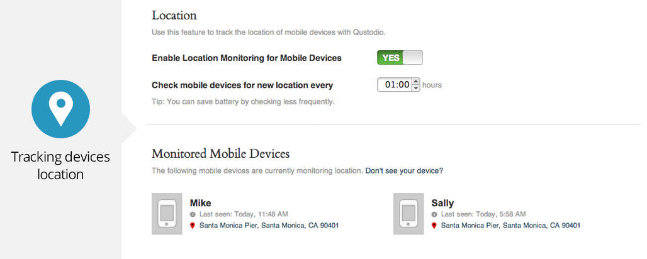The height and width of the screenshot is (259, 647).
Task: Open the "Don't see your device?" link
Action: (x=404, y=170)
